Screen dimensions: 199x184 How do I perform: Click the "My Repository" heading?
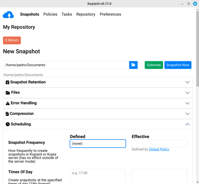pos(19,27)
